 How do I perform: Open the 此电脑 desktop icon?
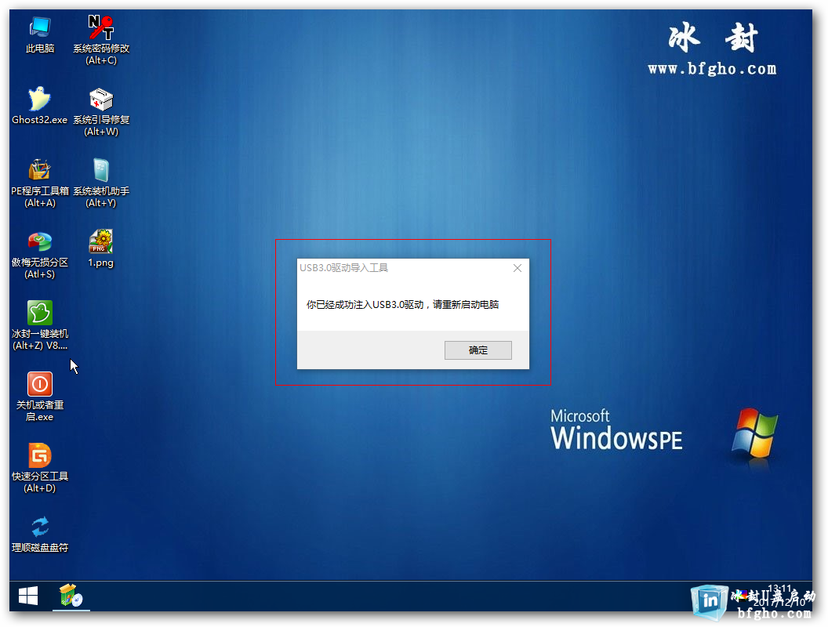click(x=40, y=34)
